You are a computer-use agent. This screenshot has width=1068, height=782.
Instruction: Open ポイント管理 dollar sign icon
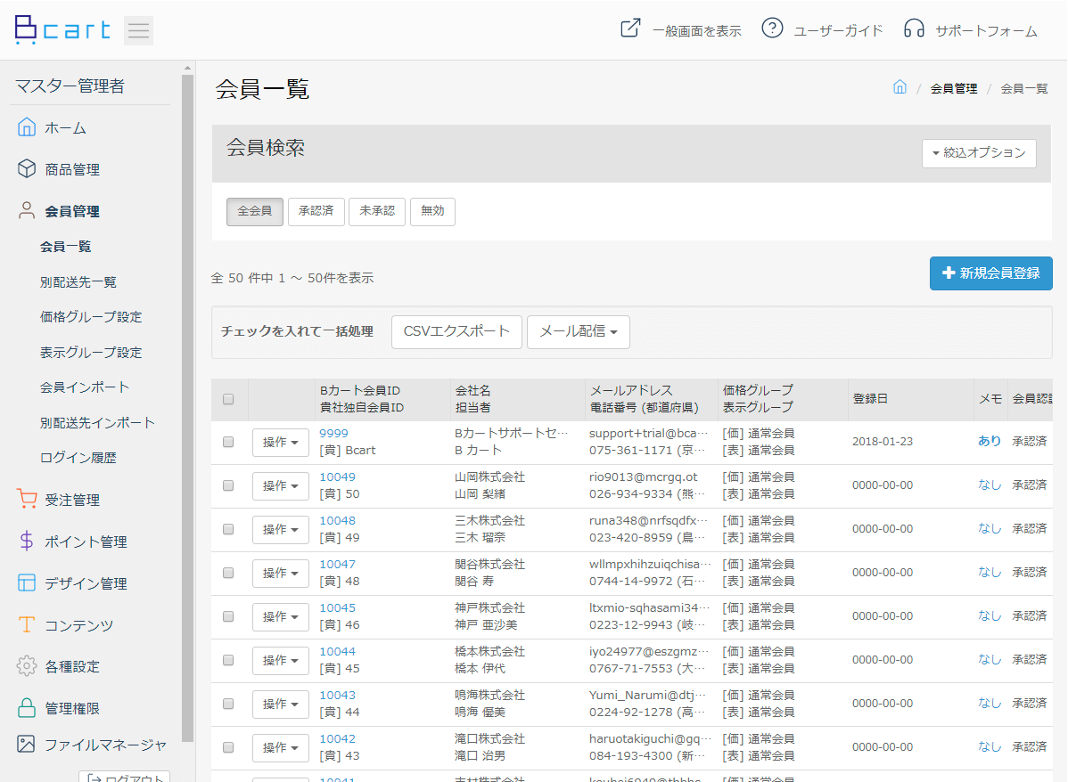pos(27,542)
